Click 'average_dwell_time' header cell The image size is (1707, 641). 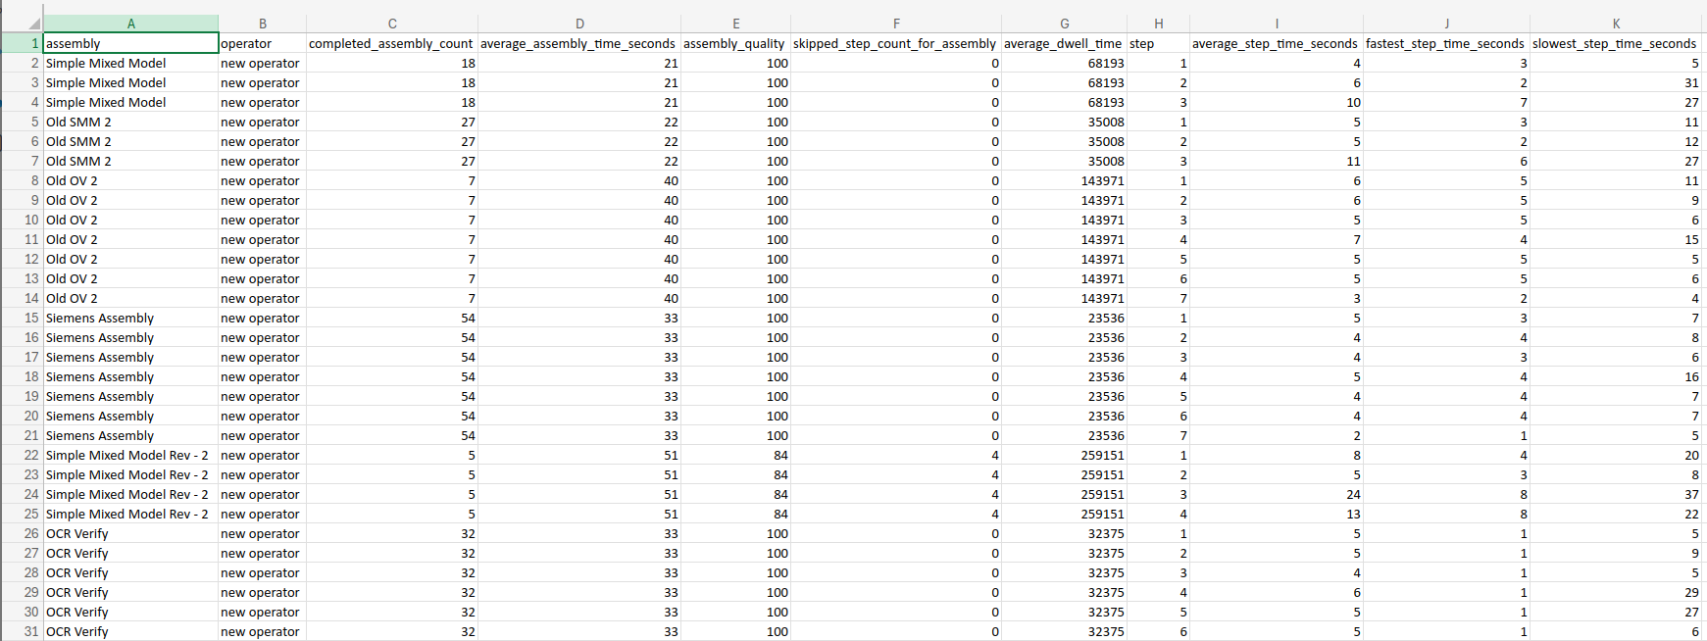[x=1065, y=43]
